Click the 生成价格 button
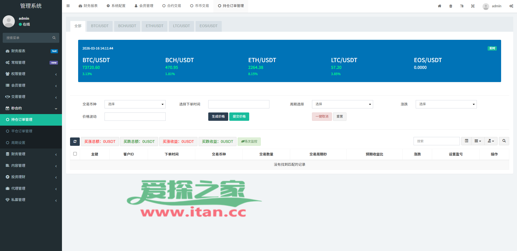 click(218, 116)
